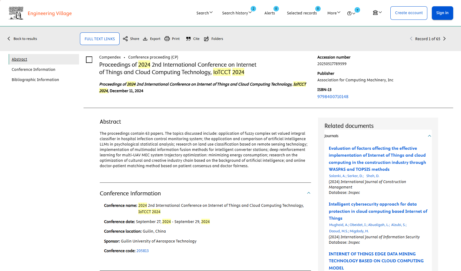
Task: Open the Search history dropdown
Action: [x=237, y=13]
